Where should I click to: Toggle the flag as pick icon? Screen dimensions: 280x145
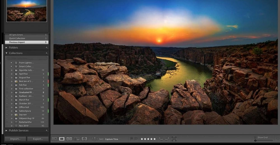click(131, 139)
